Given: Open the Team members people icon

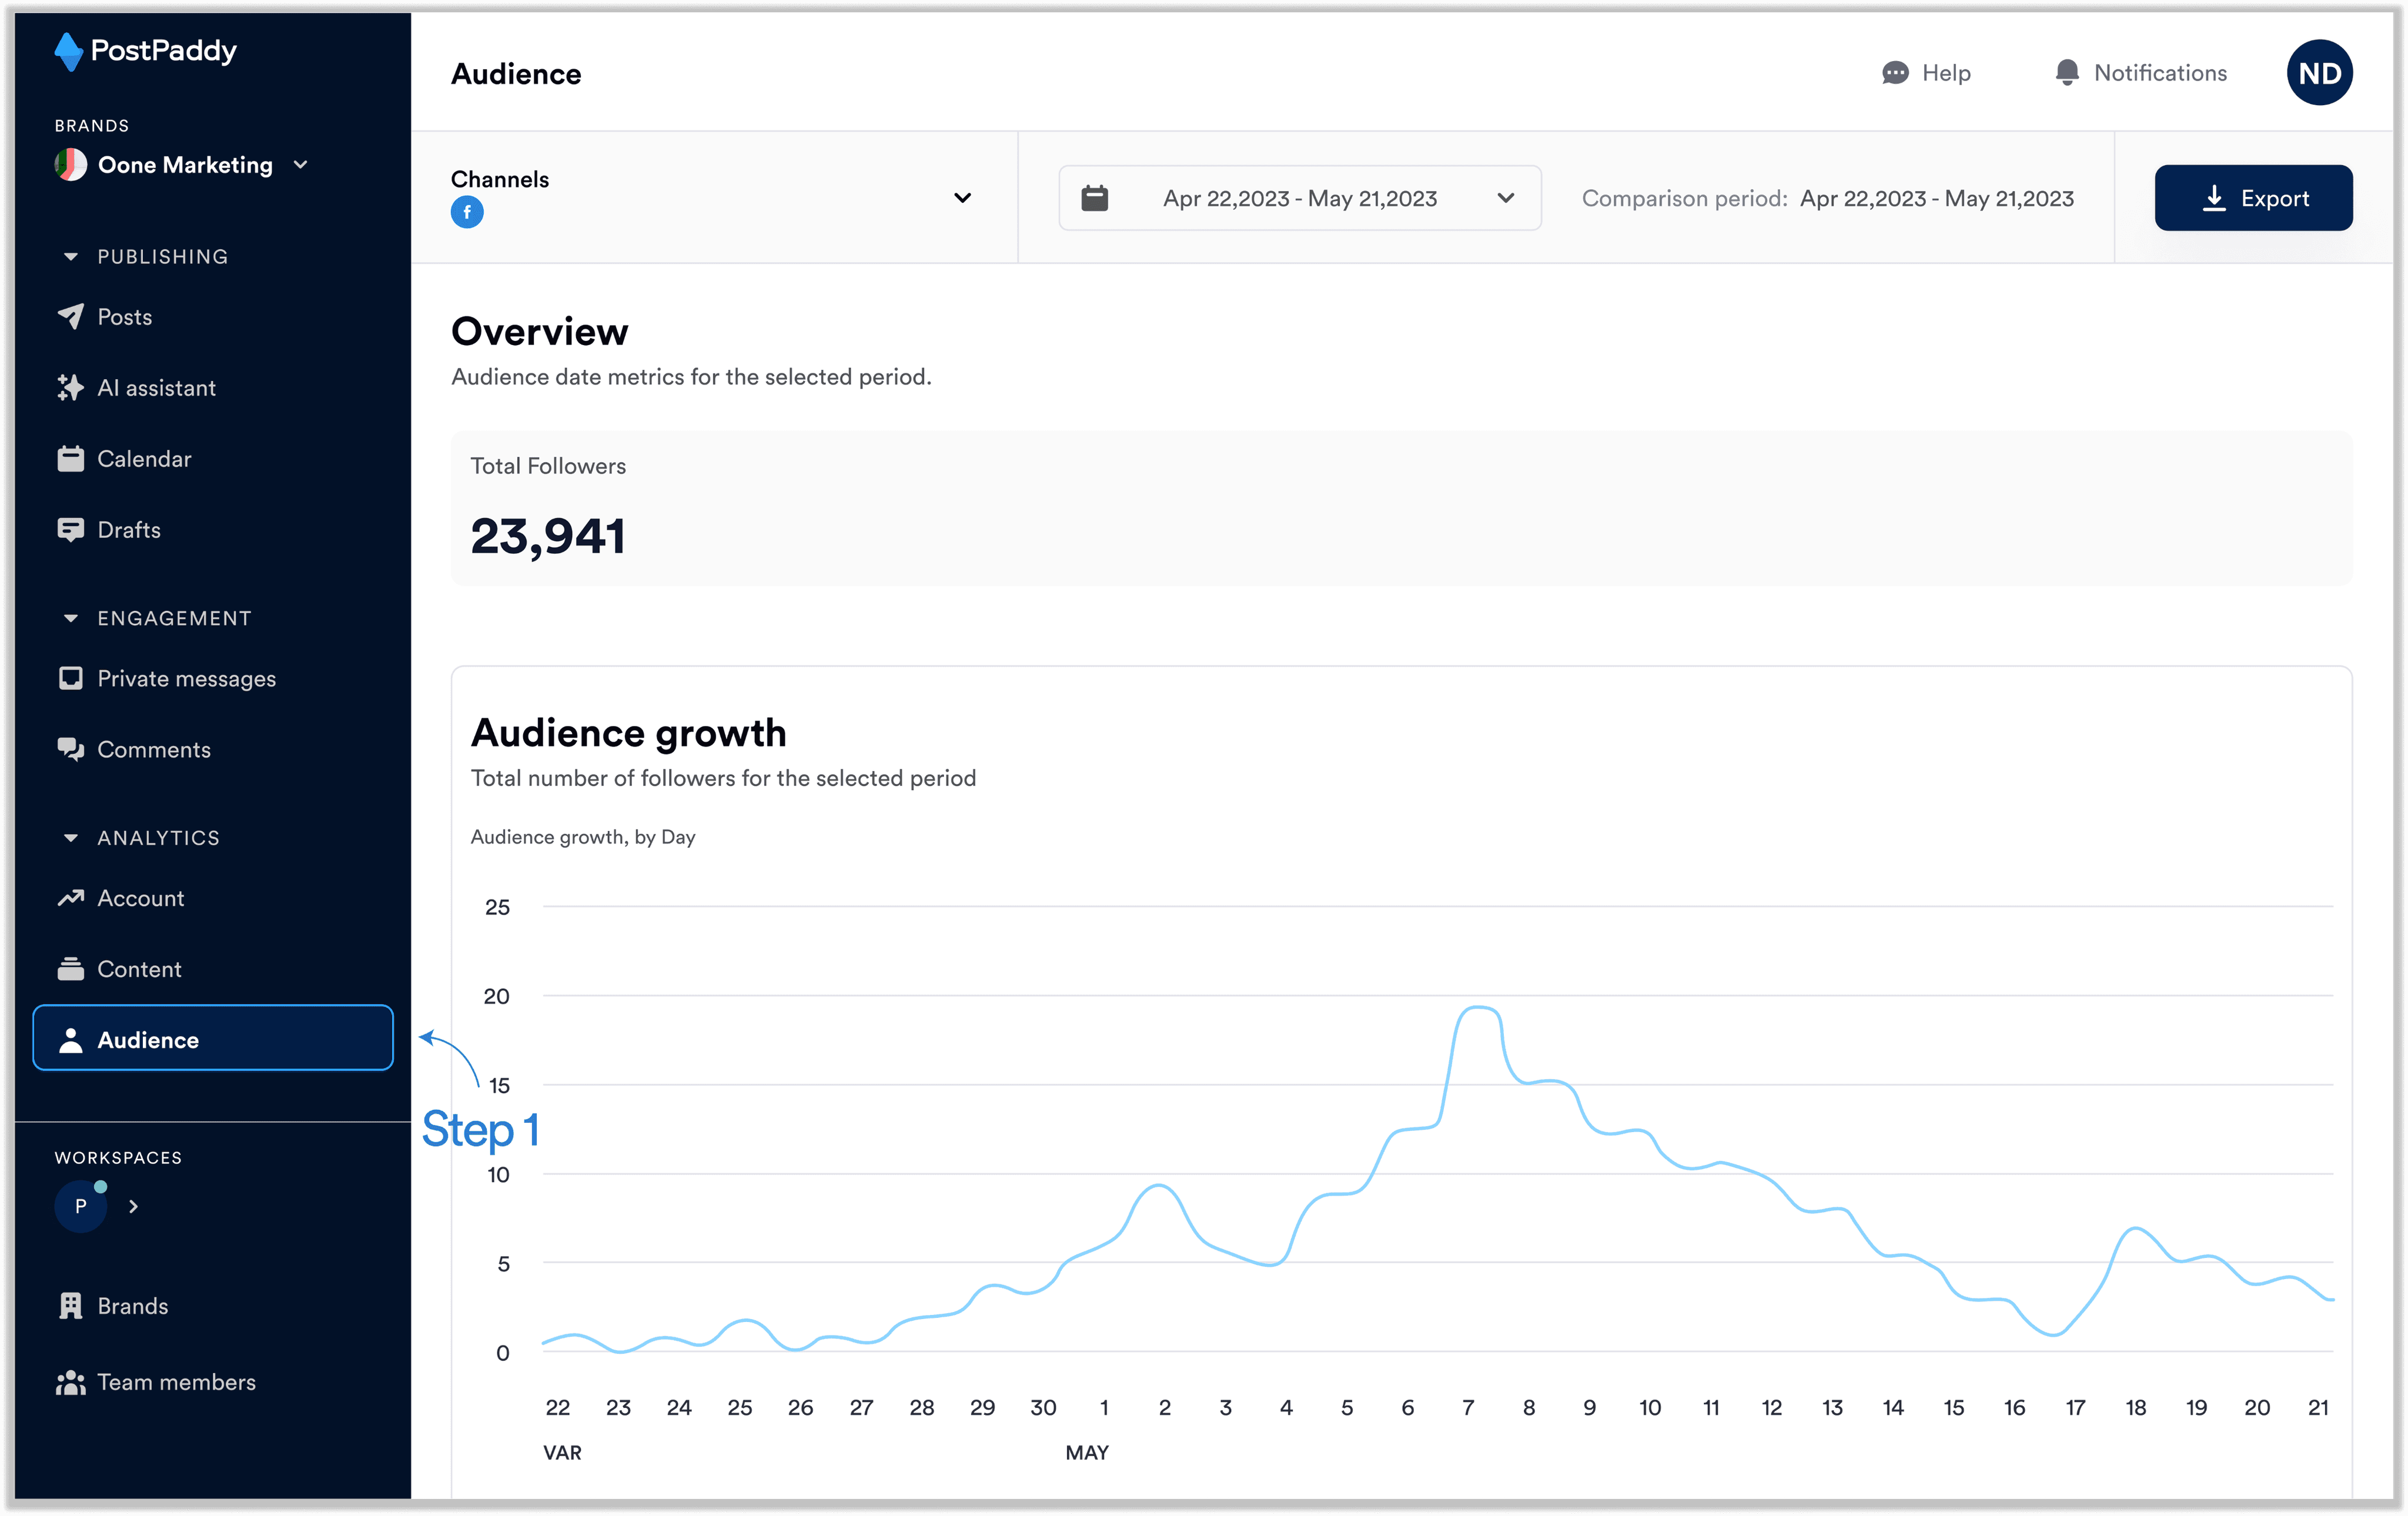Looking at the screenshot, I should (70, 1382).
